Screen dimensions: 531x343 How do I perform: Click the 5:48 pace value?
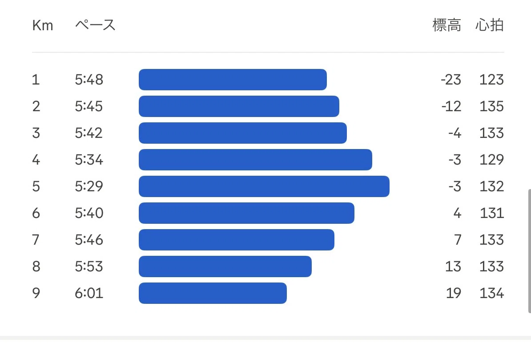coord(89,80)
